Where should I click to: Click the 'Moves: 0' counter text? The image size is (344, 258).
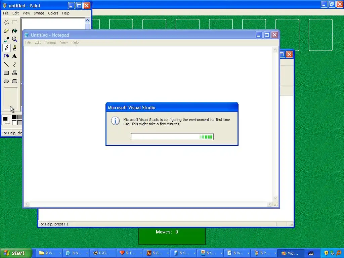(167, 232)
